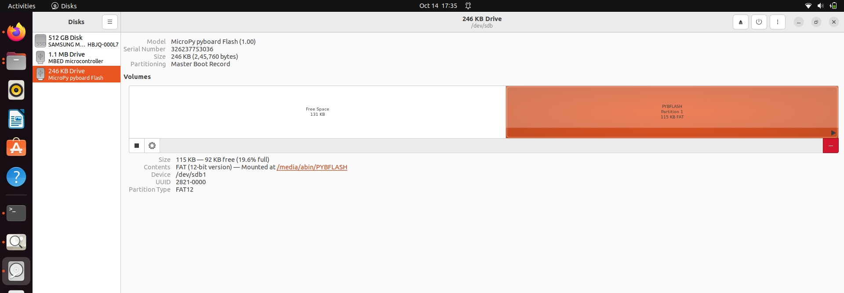Image resolution: width=844 pixels, height=293 pixels.
Task: Click the FAT12 partition type value
Action: tap(185, 189)
